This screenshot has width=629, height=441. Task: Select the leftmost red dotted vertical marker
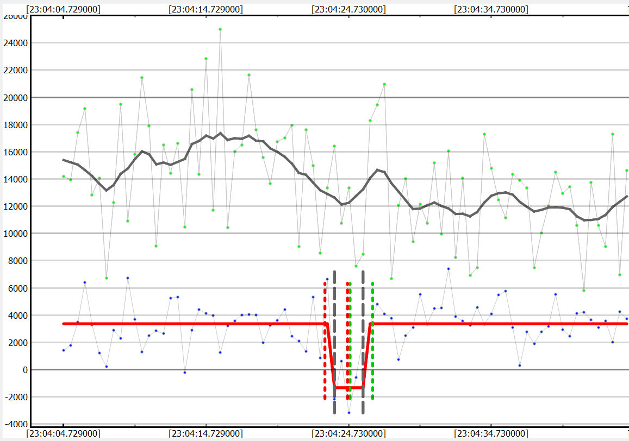[x=325, y=341]
